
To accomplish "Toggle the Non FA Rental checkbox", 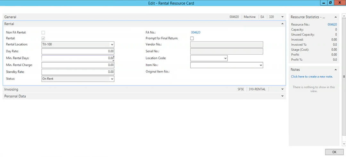I will [x=43, y=33].
